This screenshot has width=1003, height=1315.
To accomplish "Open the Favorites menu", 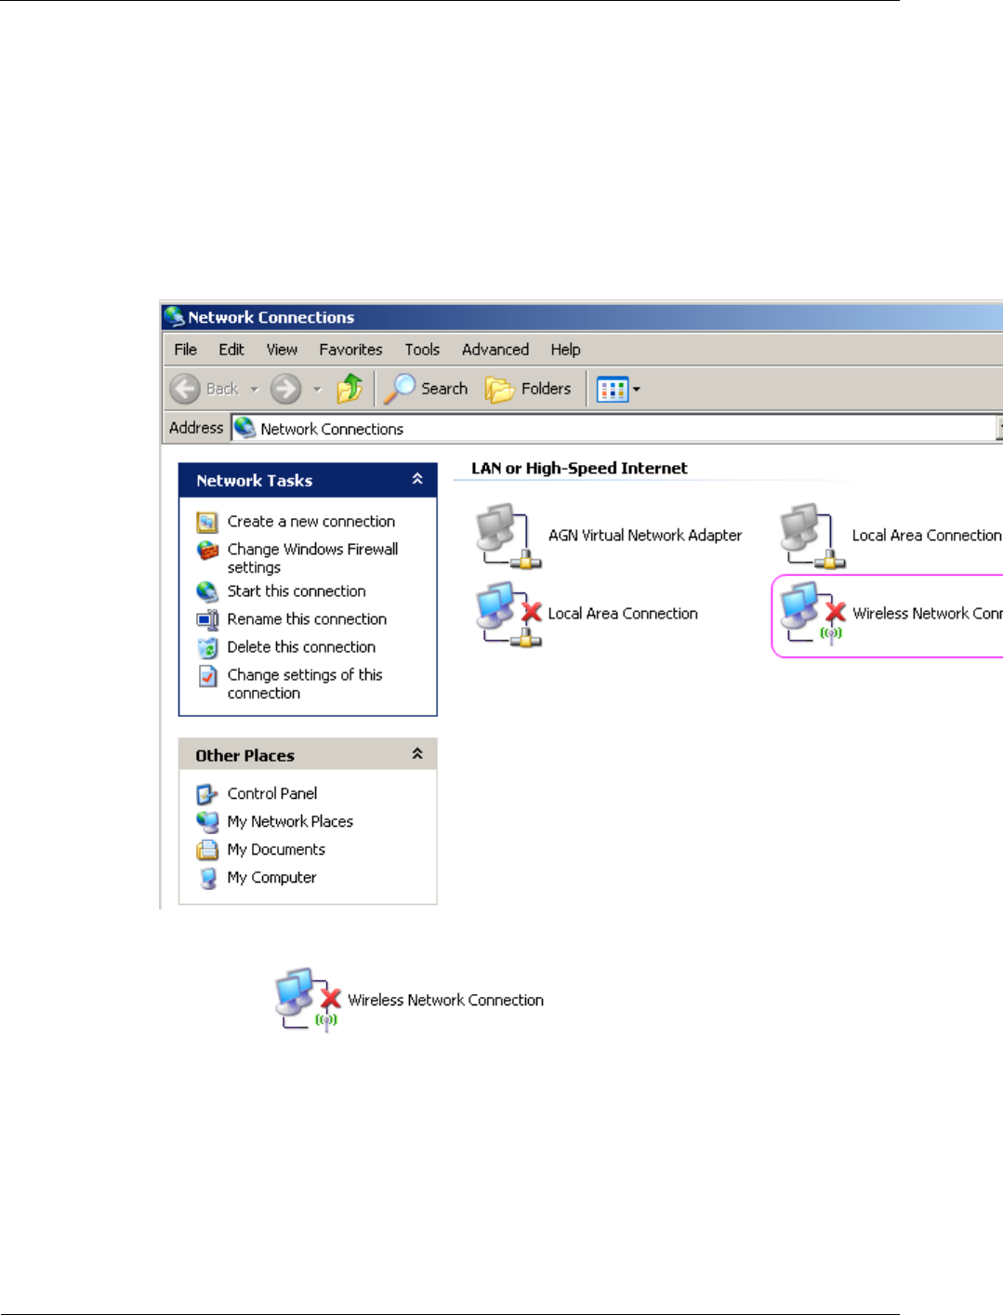I will click(x=350, y=350).
